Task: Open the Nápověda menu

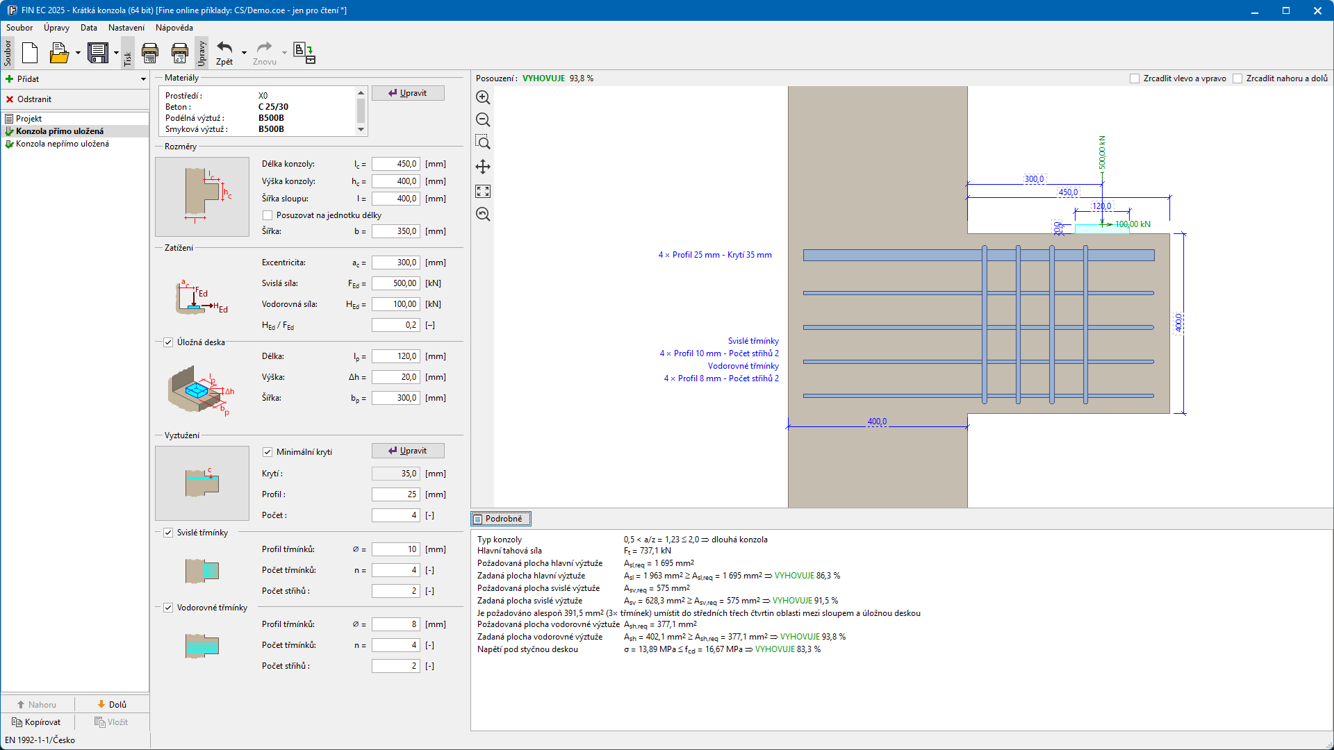Action: coord(174,28)
